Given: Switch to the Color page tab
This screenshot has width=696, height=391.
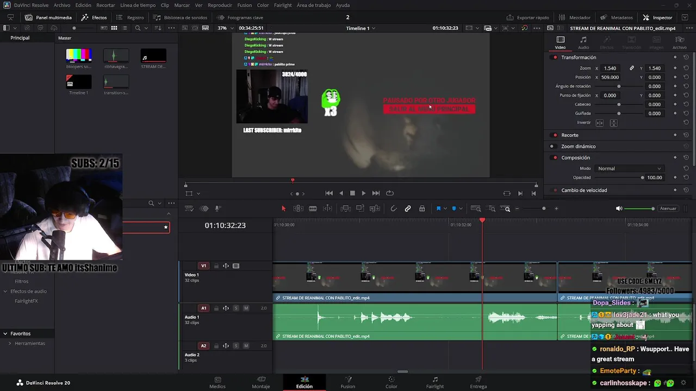Looking at the screenshot, I should 391,382.
